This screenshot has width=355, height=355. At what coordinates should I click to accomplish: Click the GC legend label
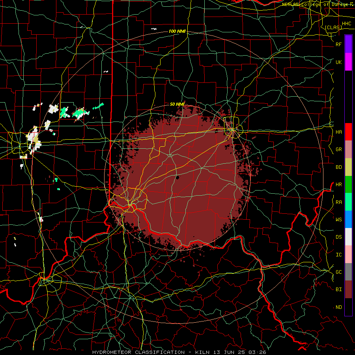[x=338, y=272]
